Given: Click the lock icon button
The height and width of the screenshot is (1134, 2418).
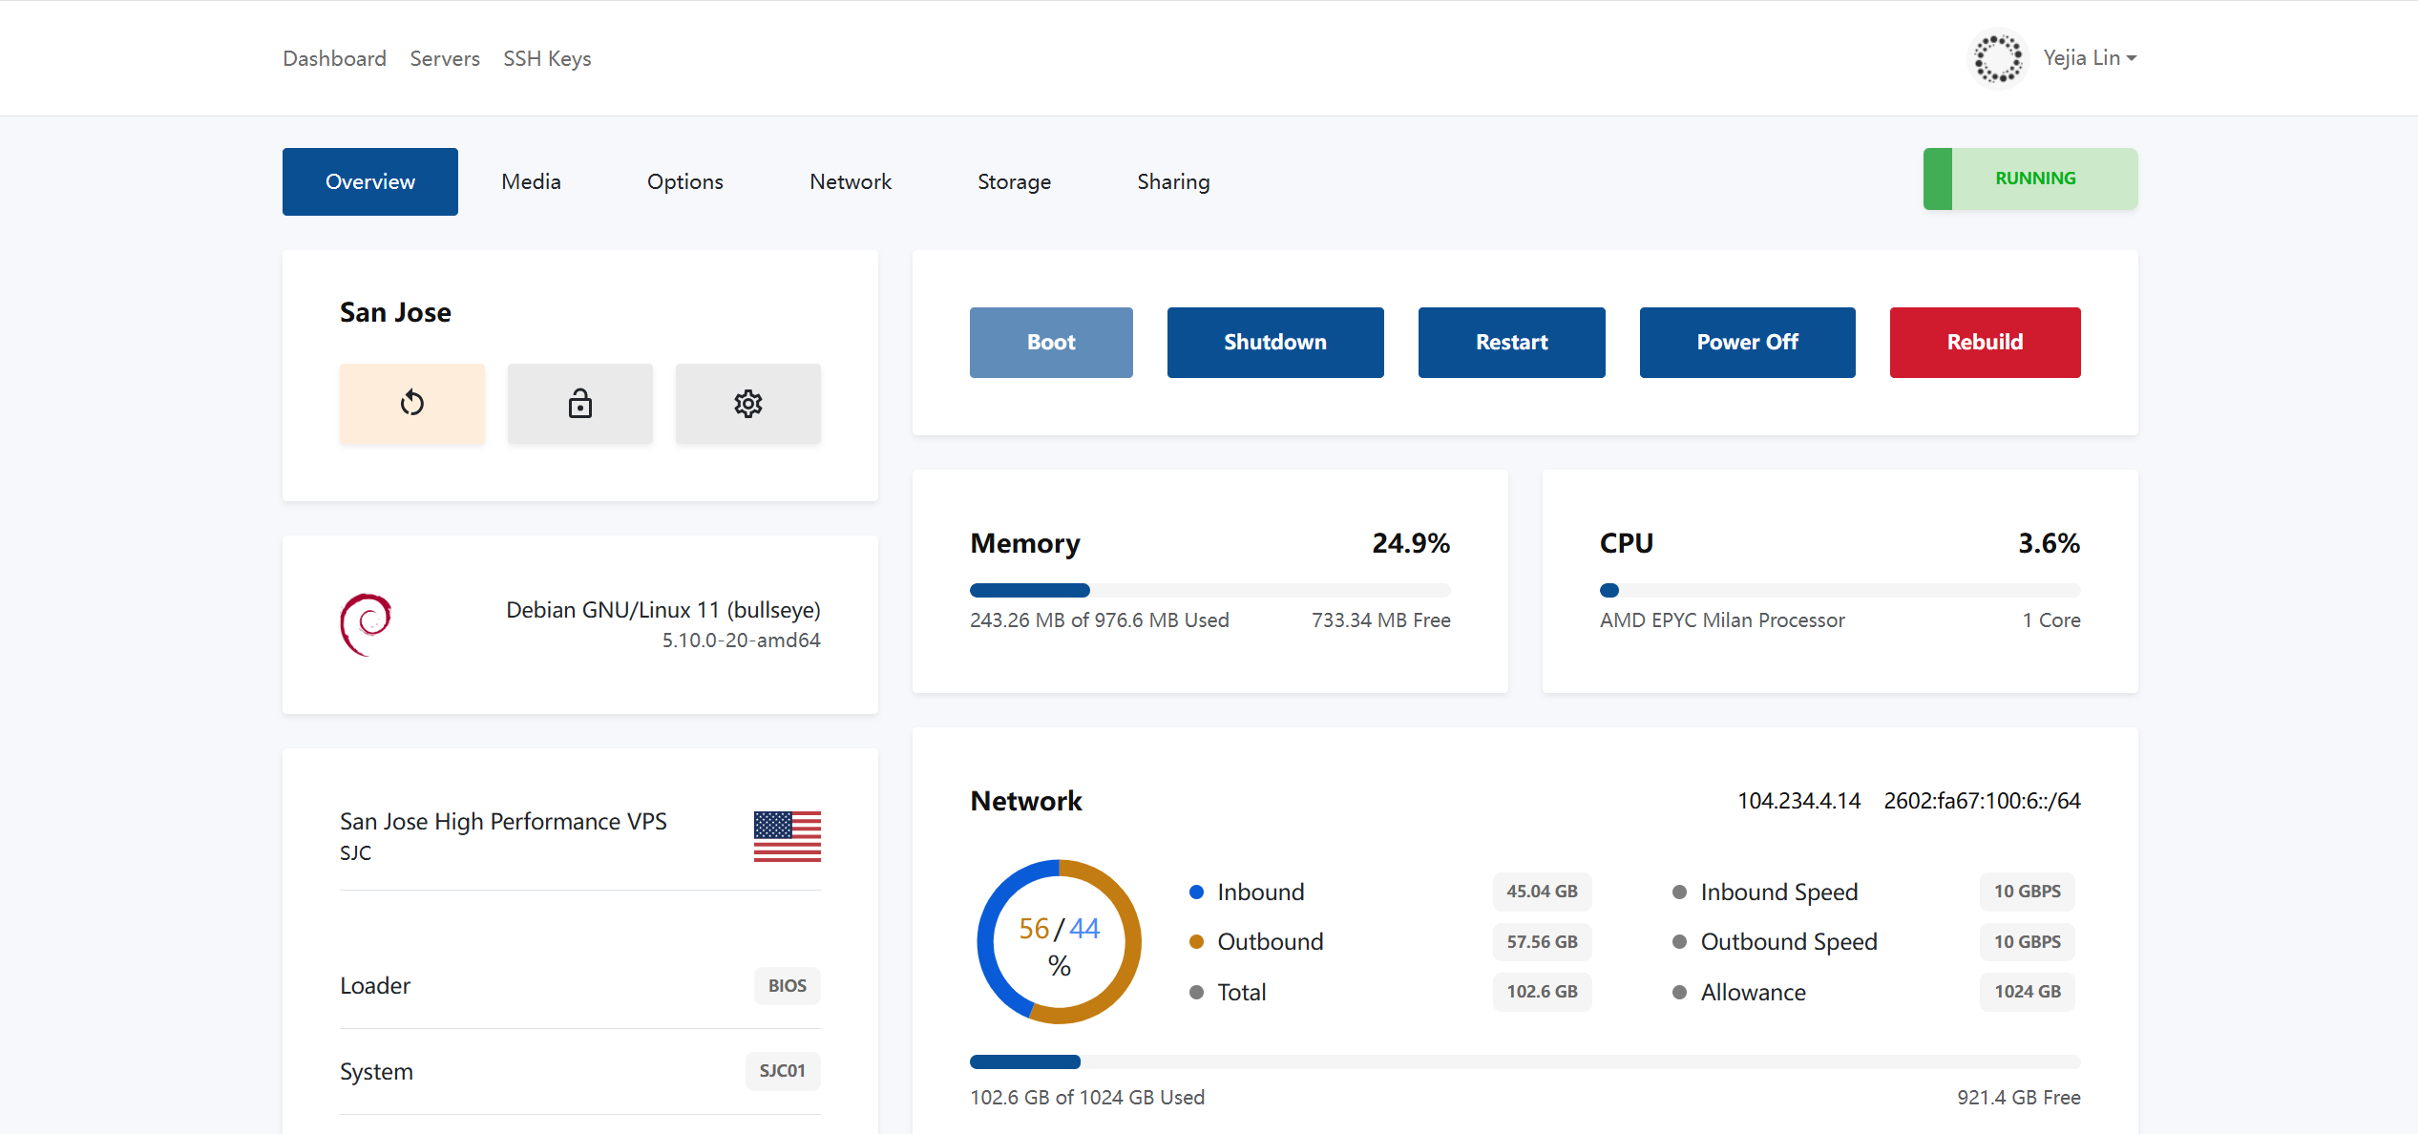Looking at the screenshot, I should 579,404.
